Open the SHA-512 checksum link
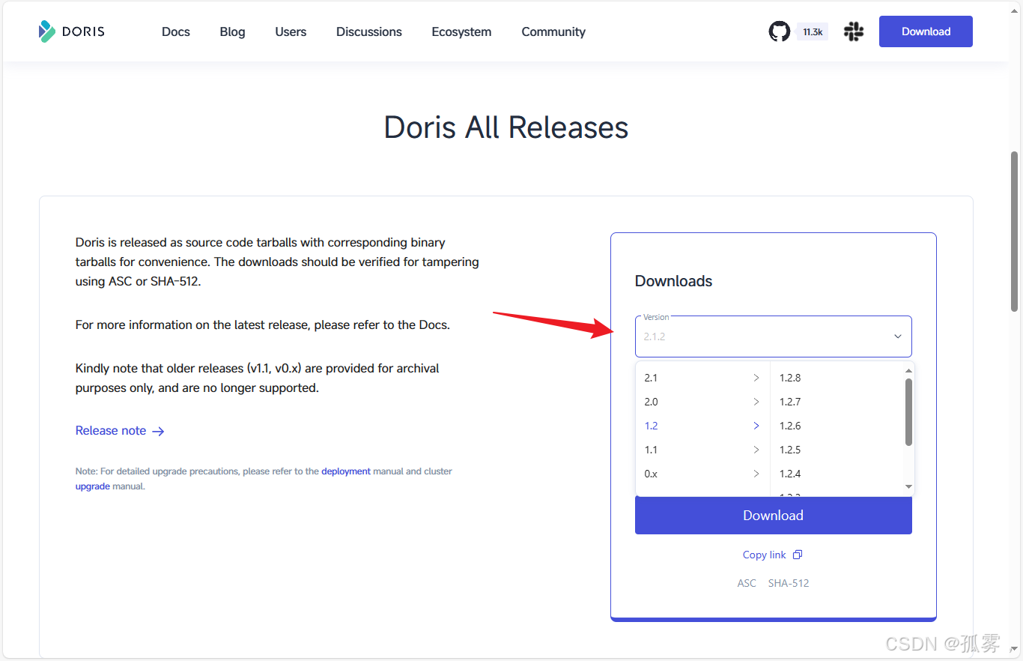This screenshot has width=1023, height=661. tap(789, 583)
